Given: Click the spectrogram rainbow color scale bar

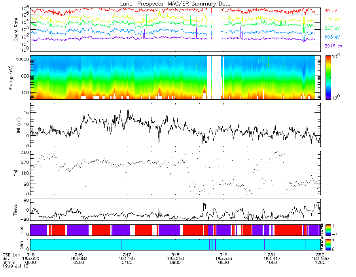Looking at the screenshot, I should (x=328, y=78).
